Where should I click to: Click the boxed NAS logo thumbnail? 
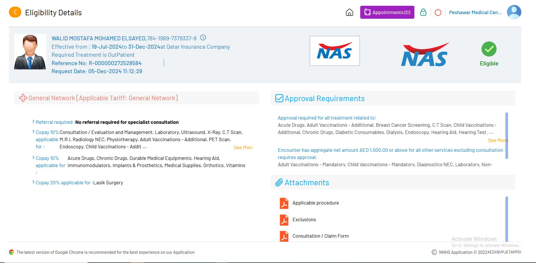(x=334, y=51)
